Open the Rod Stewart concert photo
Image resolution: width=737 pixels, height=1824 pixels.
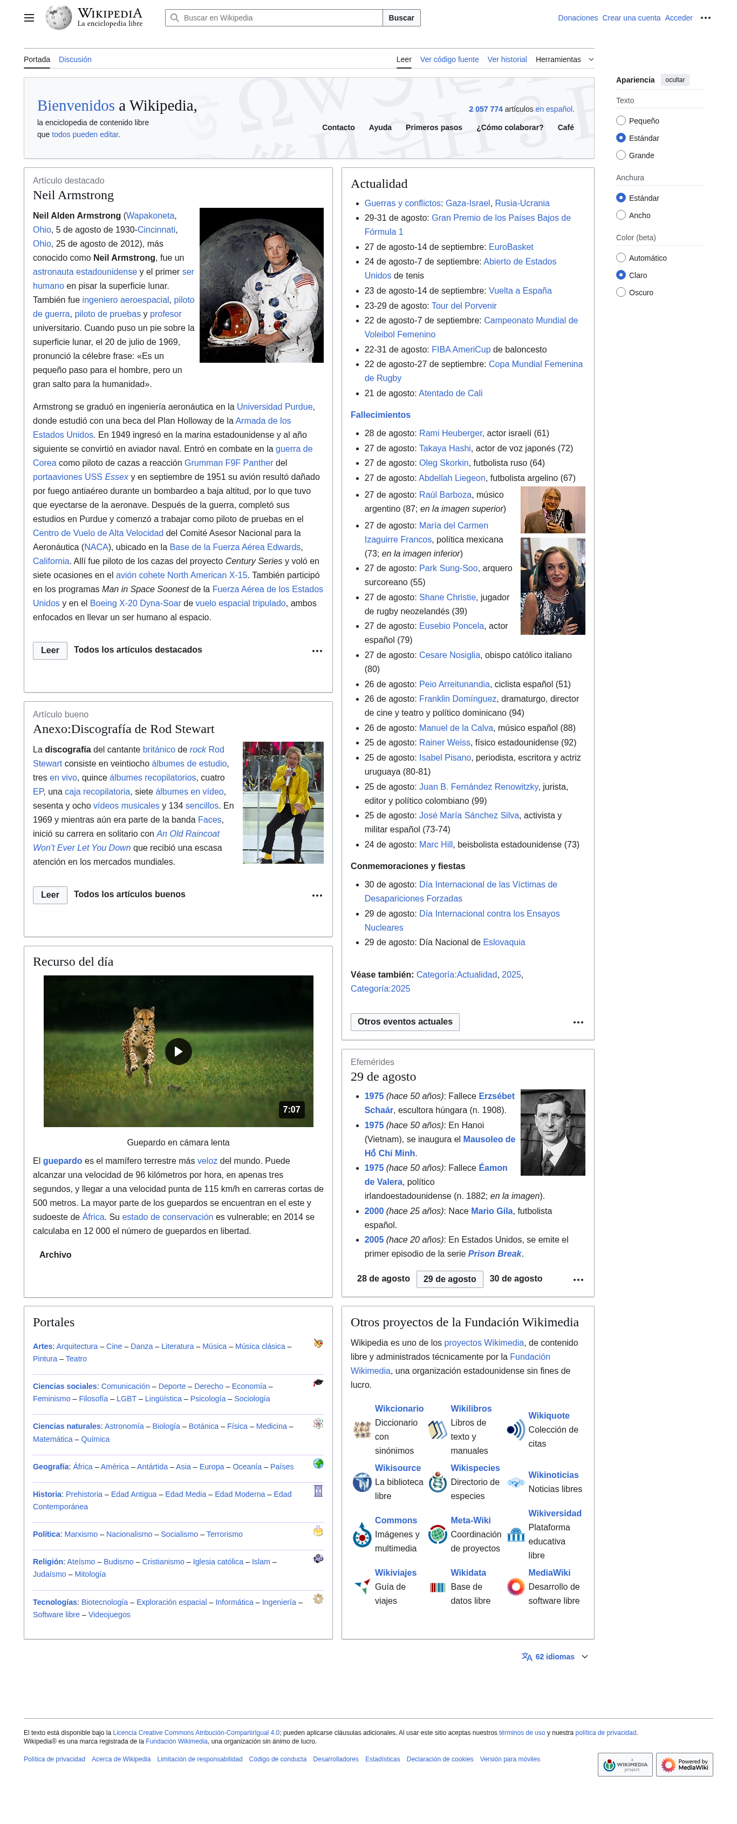point(283,802)
